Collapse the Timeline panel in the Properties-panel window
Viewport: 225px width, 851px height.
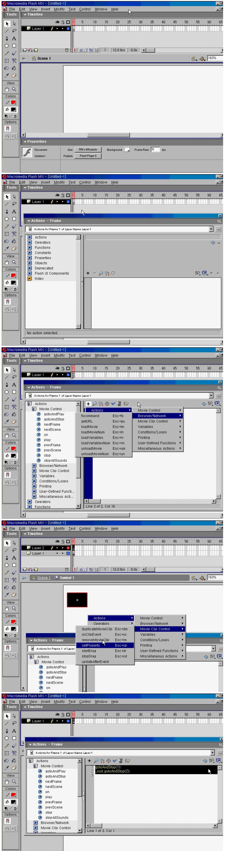(x=25, y=15)
